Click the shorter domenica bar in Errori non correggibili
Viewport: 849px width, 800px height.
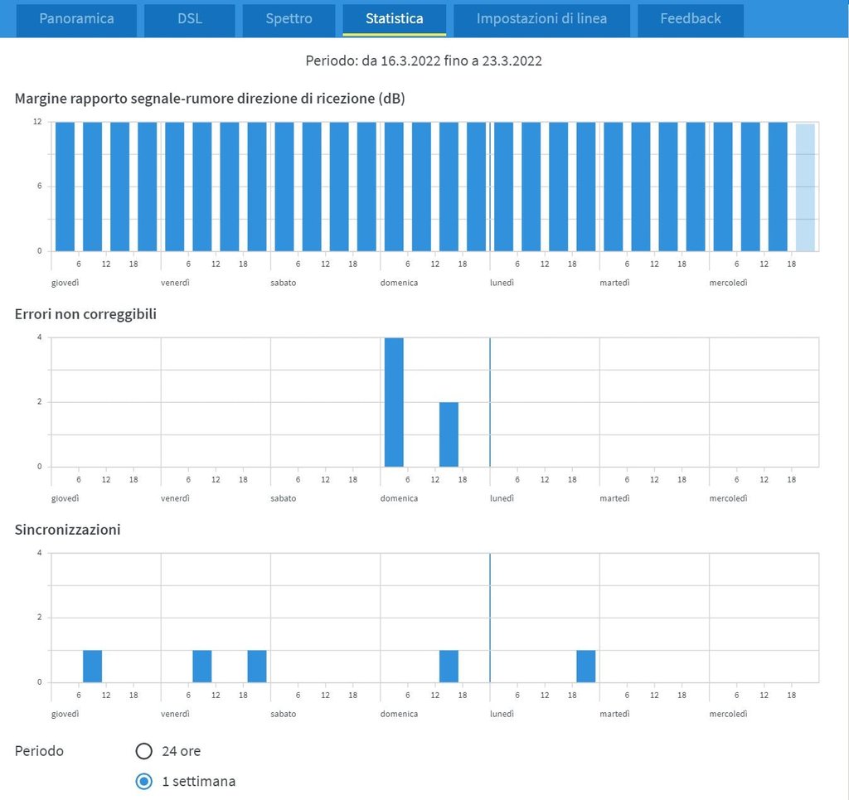pyautogui.click(x=449, y=434)
